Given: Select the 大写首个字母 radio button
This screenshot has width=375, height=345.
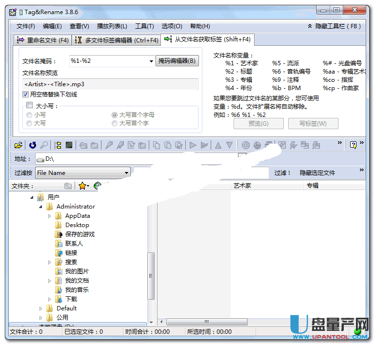Looking at the screenshot, I should (x=115, y=115).
